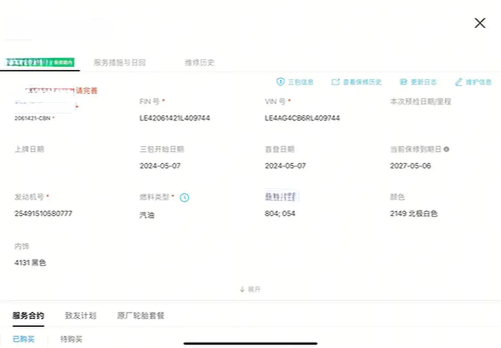501x348 pixels.
Task: Switch to the 服务措施与召回 tab
Action: pos(120,63)
